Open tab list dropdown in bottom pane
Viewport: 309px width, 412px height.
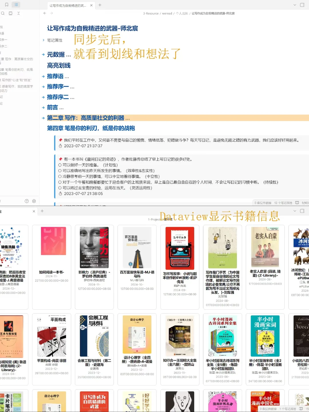click(295, 211)
